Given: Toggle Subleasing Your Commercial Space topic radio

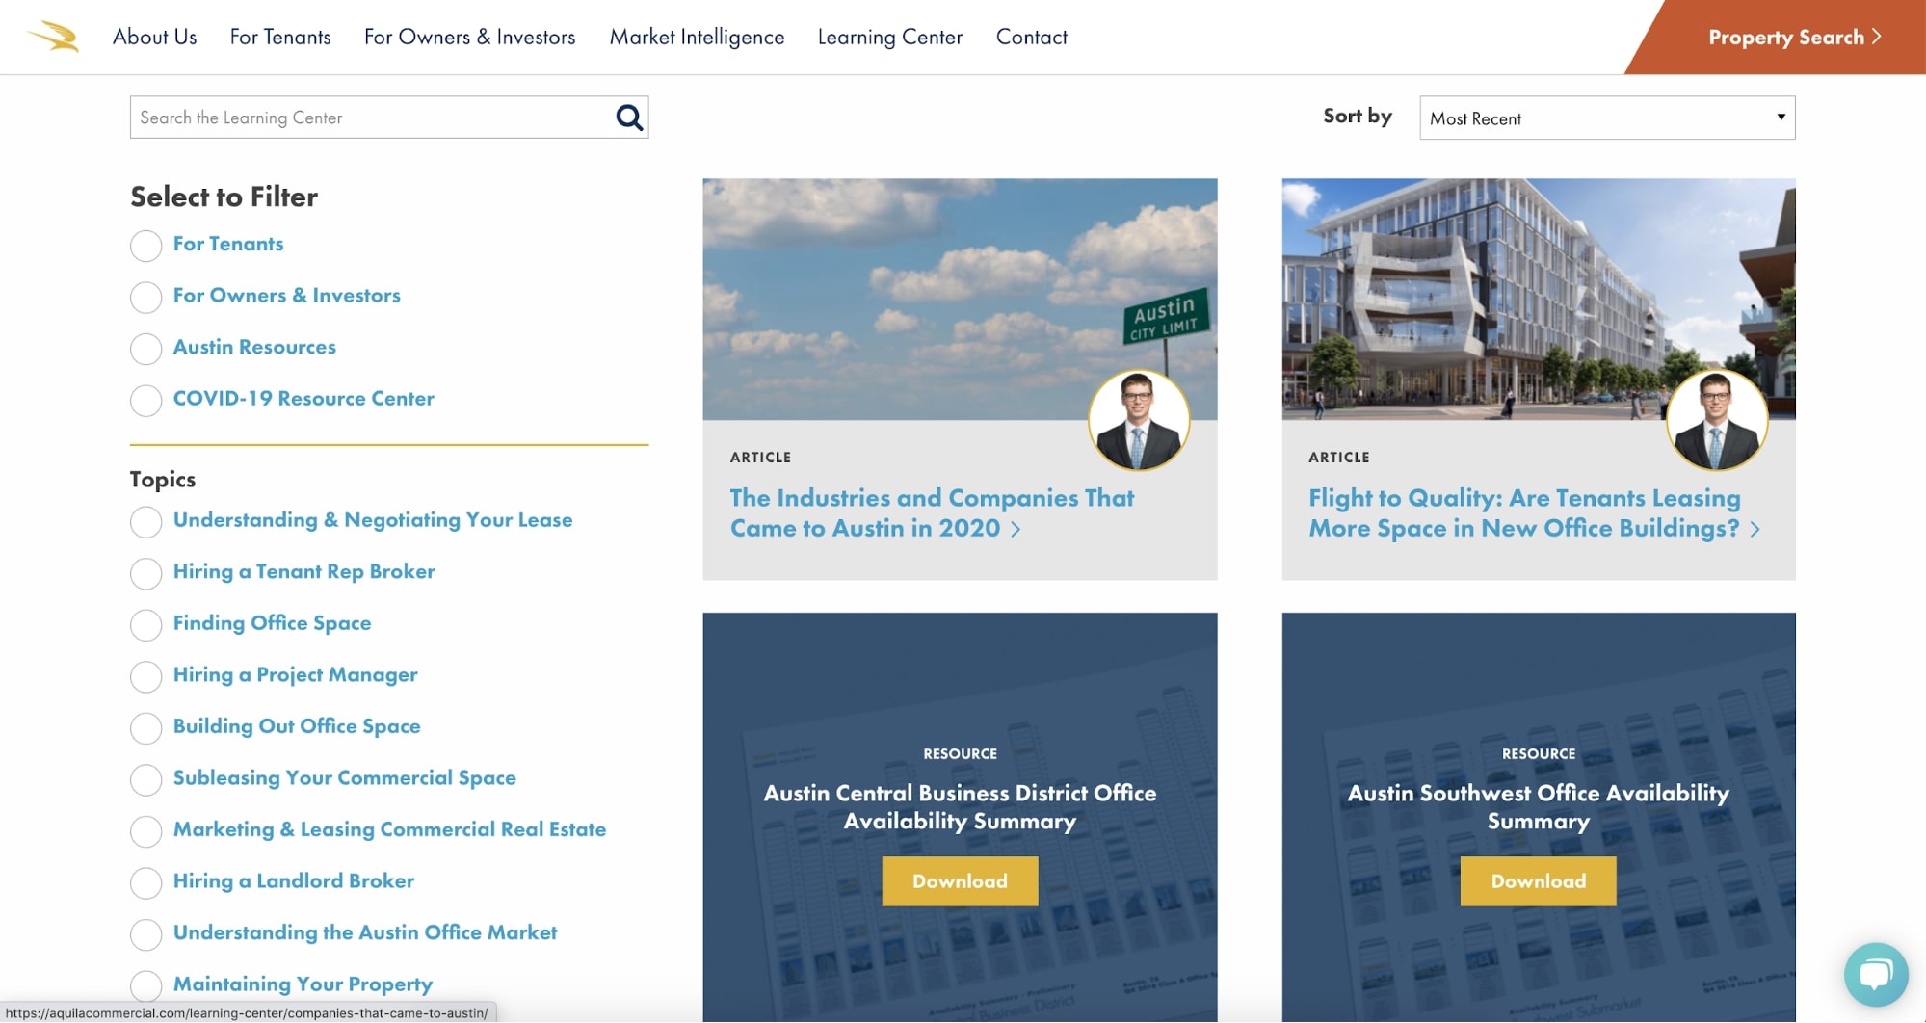Looking at the screenshot, I should tap(145, 780).
